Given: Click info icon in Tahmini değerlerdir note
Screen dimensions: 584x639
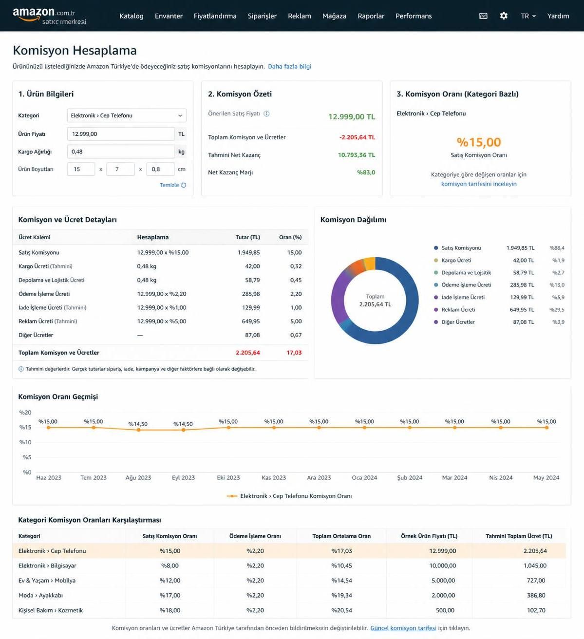Looking at the screenshot, I should [21, 369].
